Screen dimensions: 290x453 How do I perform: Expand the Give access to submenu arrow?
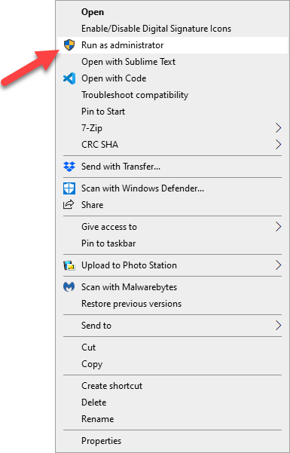(x=278, y=227)
